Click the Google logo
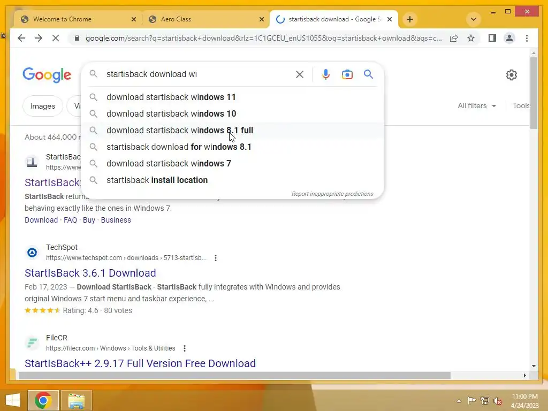548x411 pixels. coord(47,74)
